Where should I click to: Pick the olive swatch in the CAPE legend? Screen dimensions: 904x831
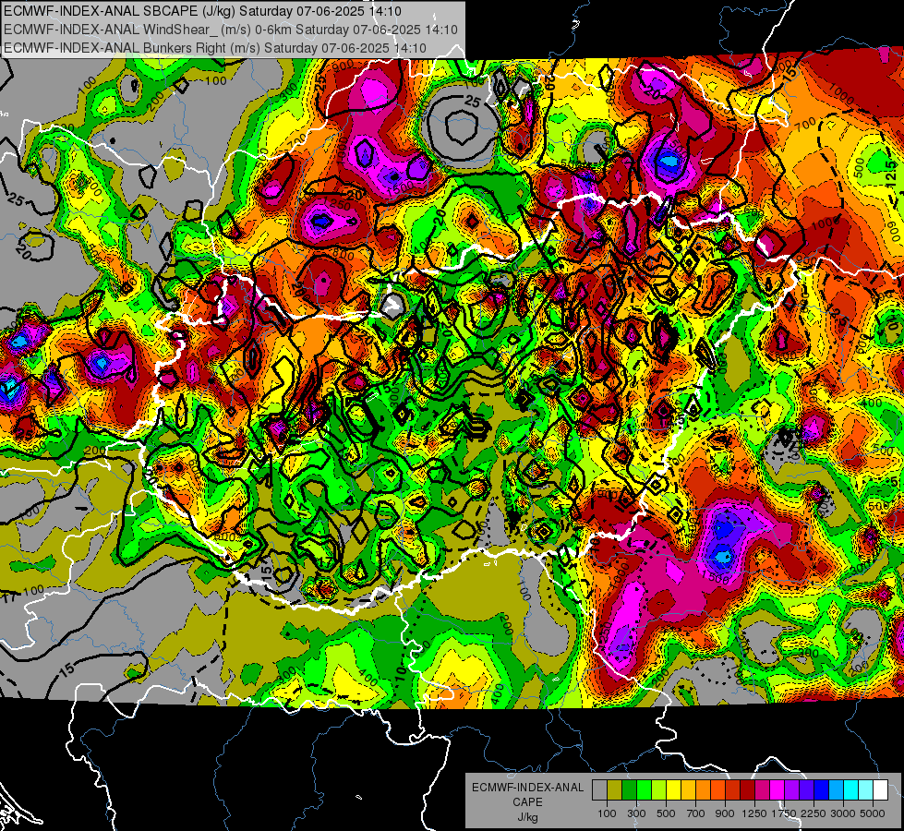click(615, 790)
